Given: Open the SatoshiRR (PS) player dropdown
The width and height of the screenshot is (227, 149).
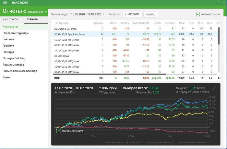Looking at the screenshot, I should click(37, 12).
